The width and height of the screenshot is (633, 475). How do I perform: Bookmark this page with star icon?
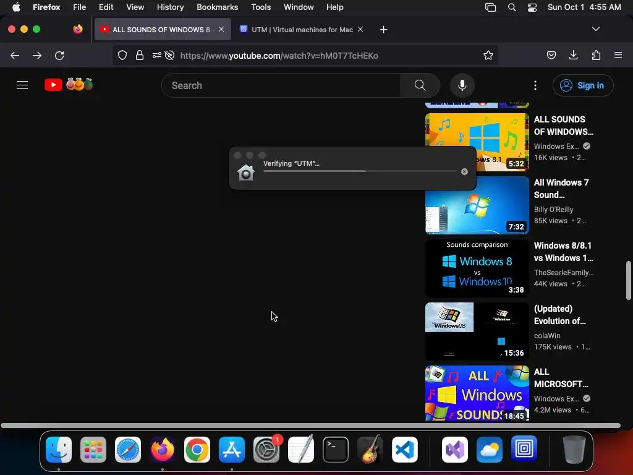pos(488,55)
